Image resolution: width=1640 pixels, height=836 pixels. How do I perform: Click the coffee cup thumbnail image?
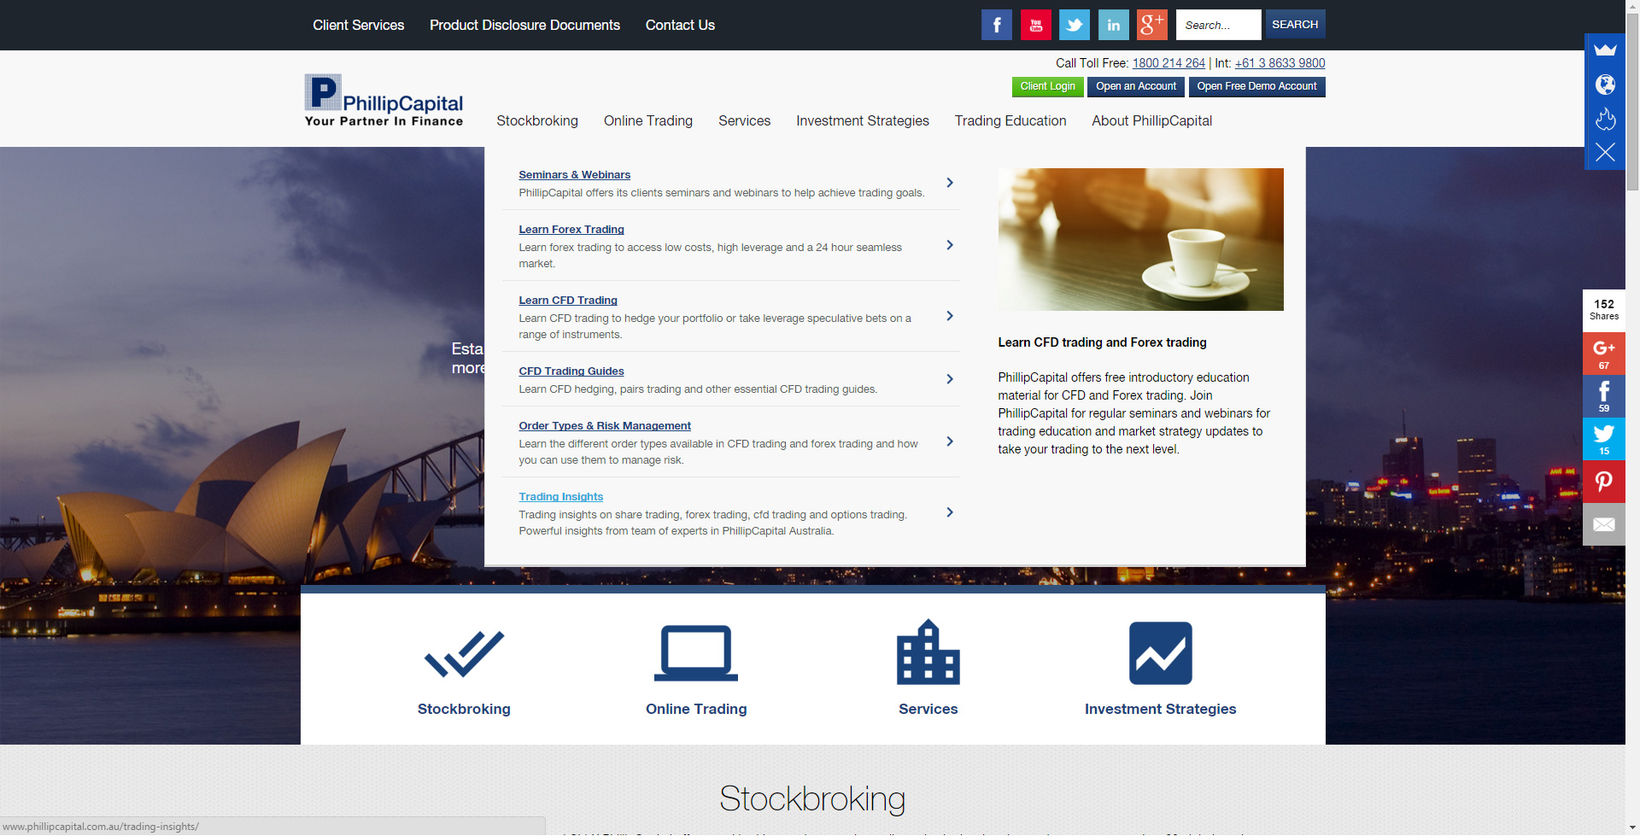1140,239
